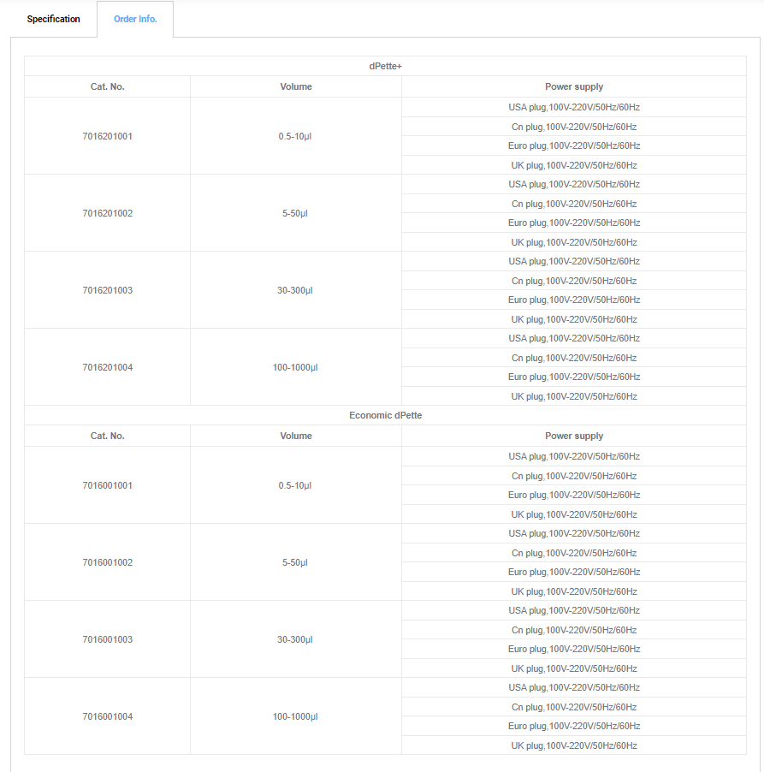Click catalog number 7016201004
This screenshot has width=764, height=772.
pos(108,367)
